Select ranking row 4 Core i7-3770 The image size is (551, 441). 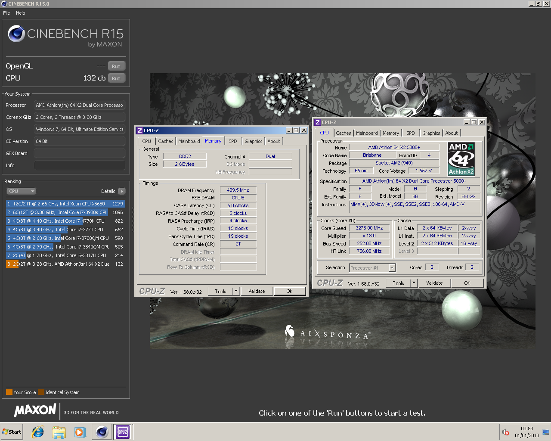65,230
